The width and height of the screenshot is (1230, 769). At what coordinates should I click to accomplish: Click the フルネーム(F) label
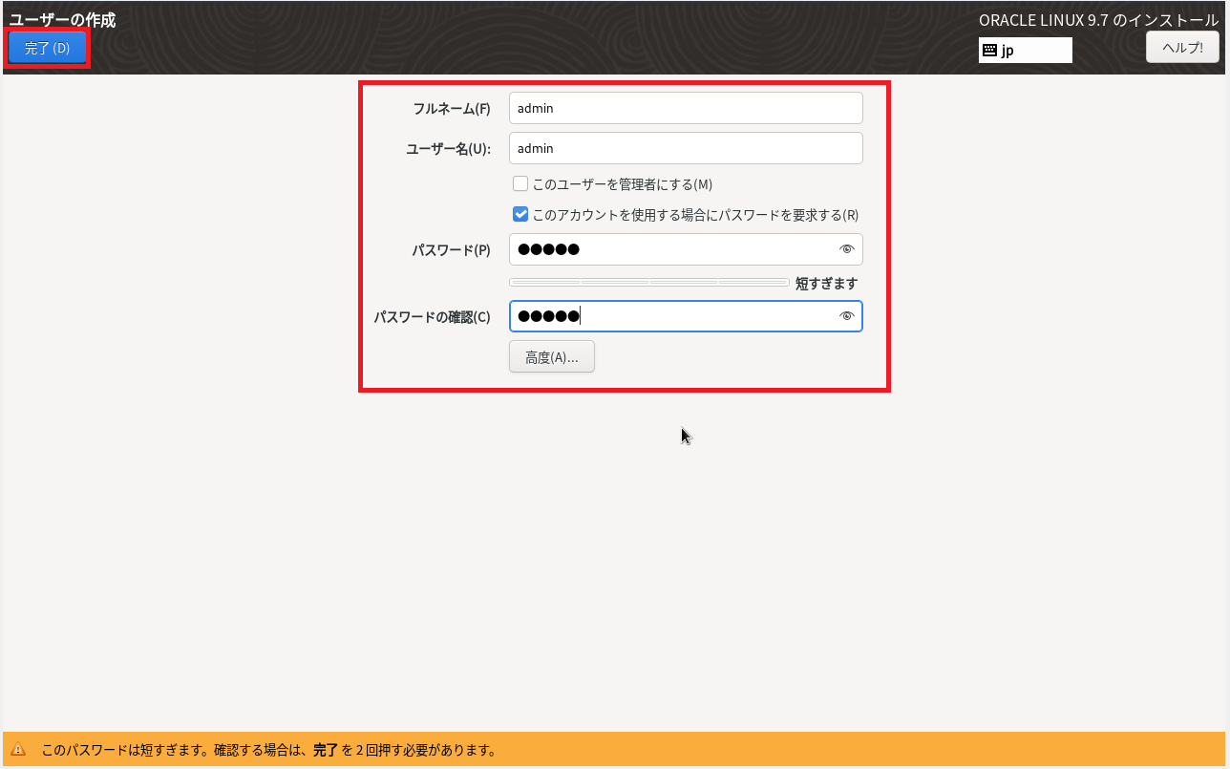451,109
